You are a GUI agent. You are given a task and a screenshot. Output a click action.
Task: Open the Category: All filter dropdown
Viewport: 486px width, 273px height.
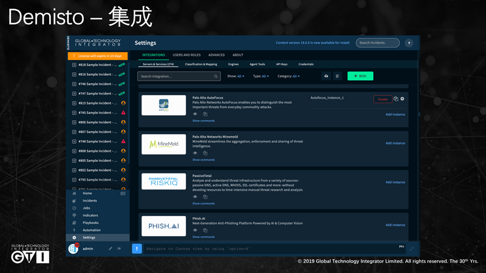coord(288,76)
